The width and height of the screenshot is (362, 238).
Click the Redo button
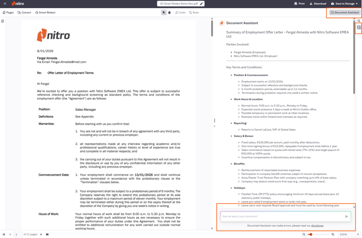pos(194,12)
